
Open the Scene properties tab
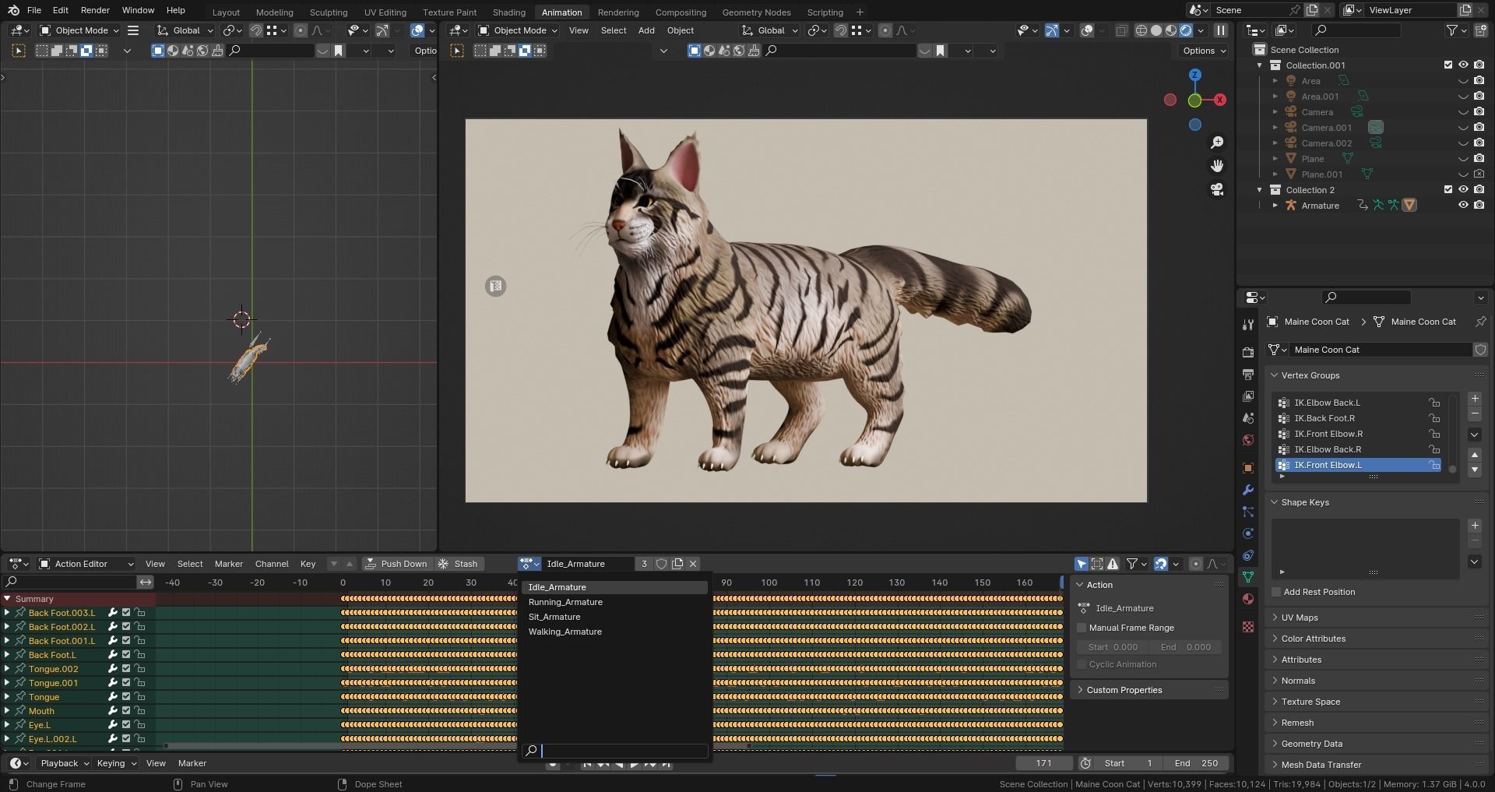click(1248, 418)
